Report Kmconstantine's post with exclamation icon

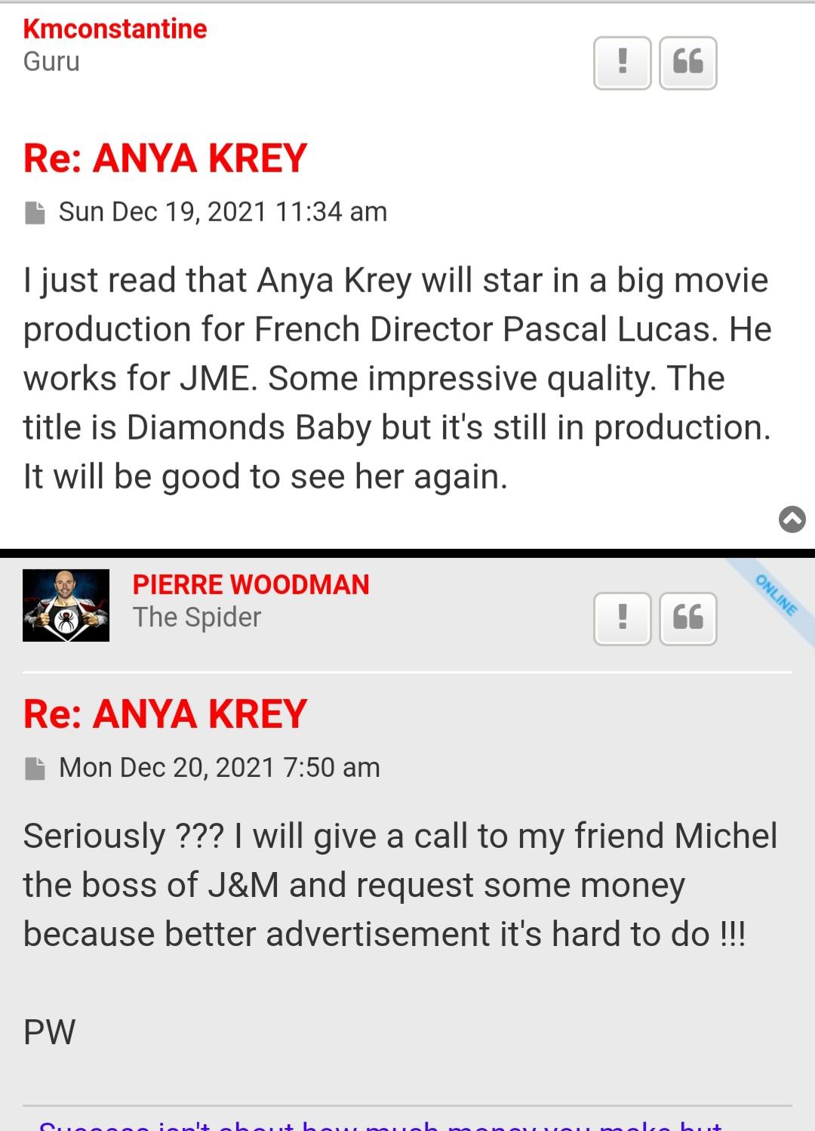coord(622,63)
